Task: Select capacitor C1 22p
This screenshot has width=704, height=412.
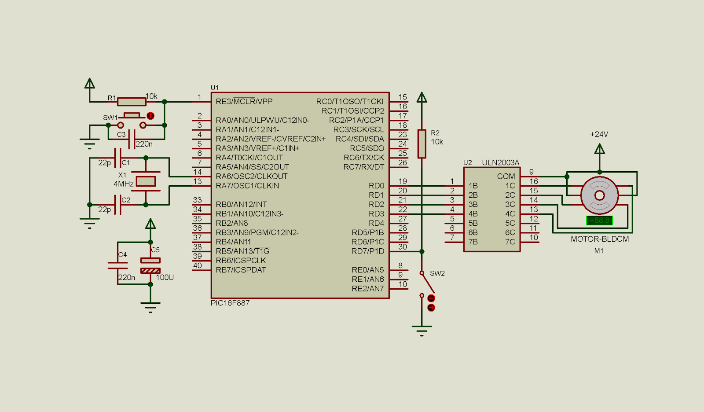Action: (117, 158)
